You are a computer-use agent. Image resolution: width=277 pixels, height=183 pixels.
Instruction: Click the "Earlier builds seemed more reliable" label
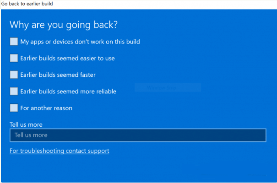coord(68,91)
